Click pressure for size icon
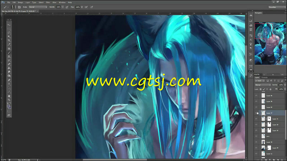This screenshot has height=161, width=287. pos(92,7)
